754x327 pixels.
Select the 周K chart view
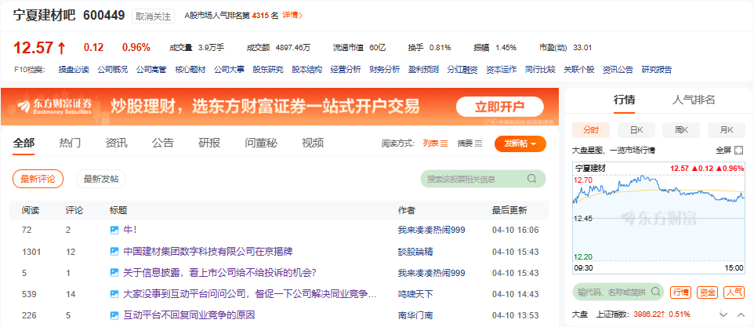(681, 130)
